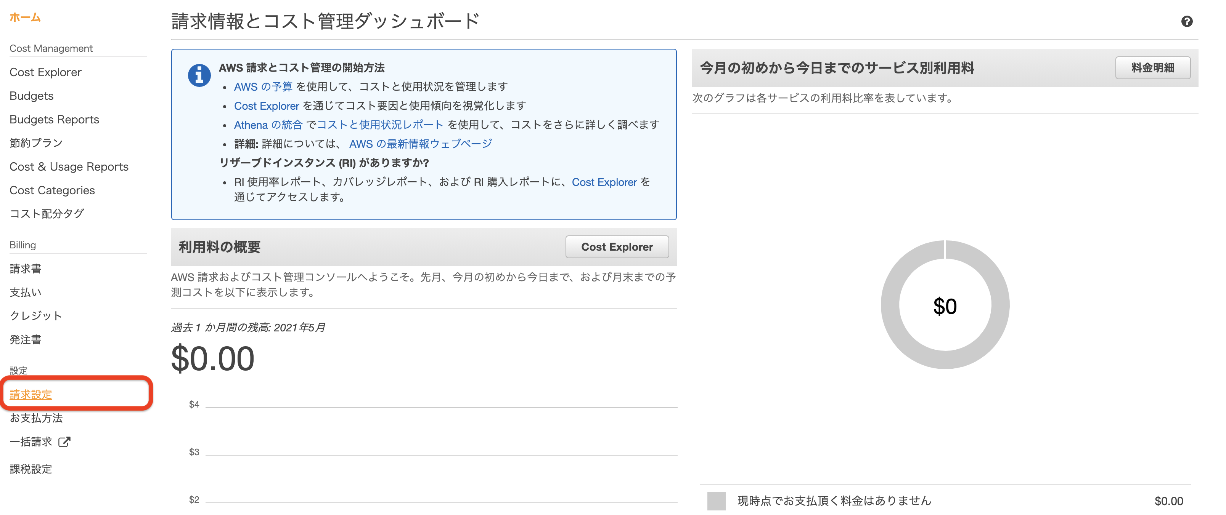Open Cost & Usage Reports menu item
This screenshot has height=515, width=1226.
pyautogui.click(x=69, y=166)
